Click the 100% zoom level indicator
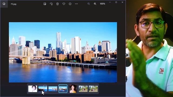Viewport: 173px width, 97px height. 102,4
